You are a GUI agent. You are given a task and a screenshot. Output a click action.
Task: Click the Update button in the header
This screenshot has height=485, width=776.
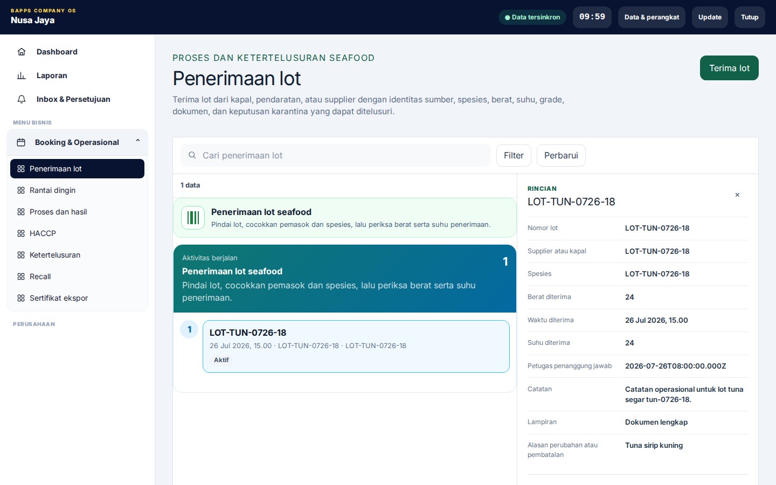pyautogui.click(x=710, y=17)
